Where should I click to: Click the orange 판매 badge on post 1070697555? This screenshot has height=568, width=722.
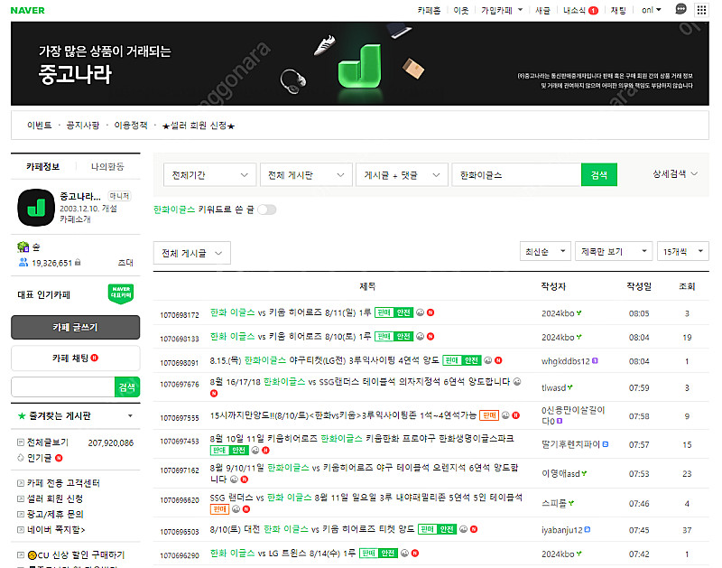click(489, 415)
